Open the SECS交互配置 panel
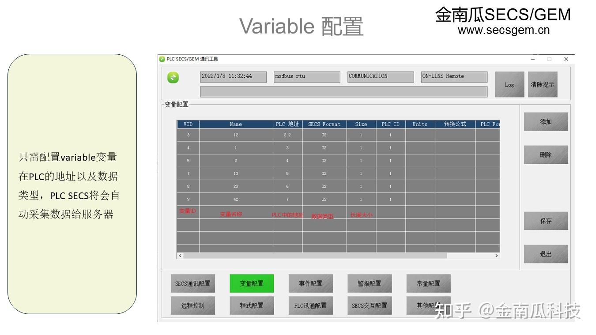The width and height of the screenshot is (596, 335). click(x=369, y=305)
